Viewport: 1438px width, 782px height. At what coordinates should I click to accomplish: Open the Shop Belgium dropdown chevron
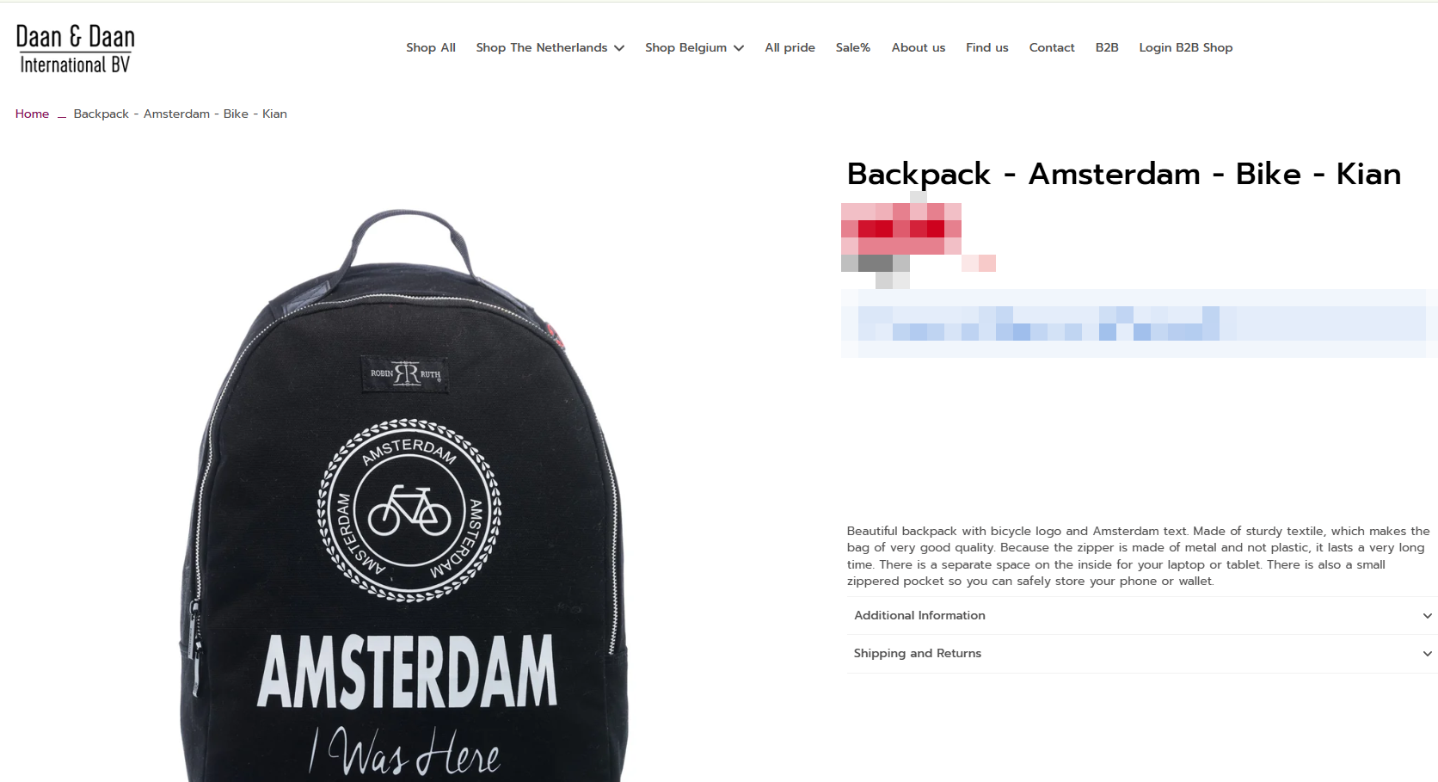(739, 48)
